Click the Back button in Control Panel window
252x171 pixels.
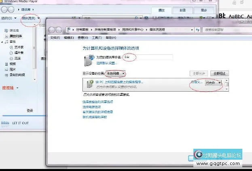[52, 30]
